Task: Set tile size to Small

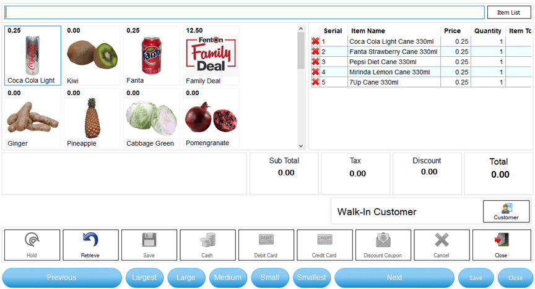Action: pyautogui.click(x=270, y=277)
